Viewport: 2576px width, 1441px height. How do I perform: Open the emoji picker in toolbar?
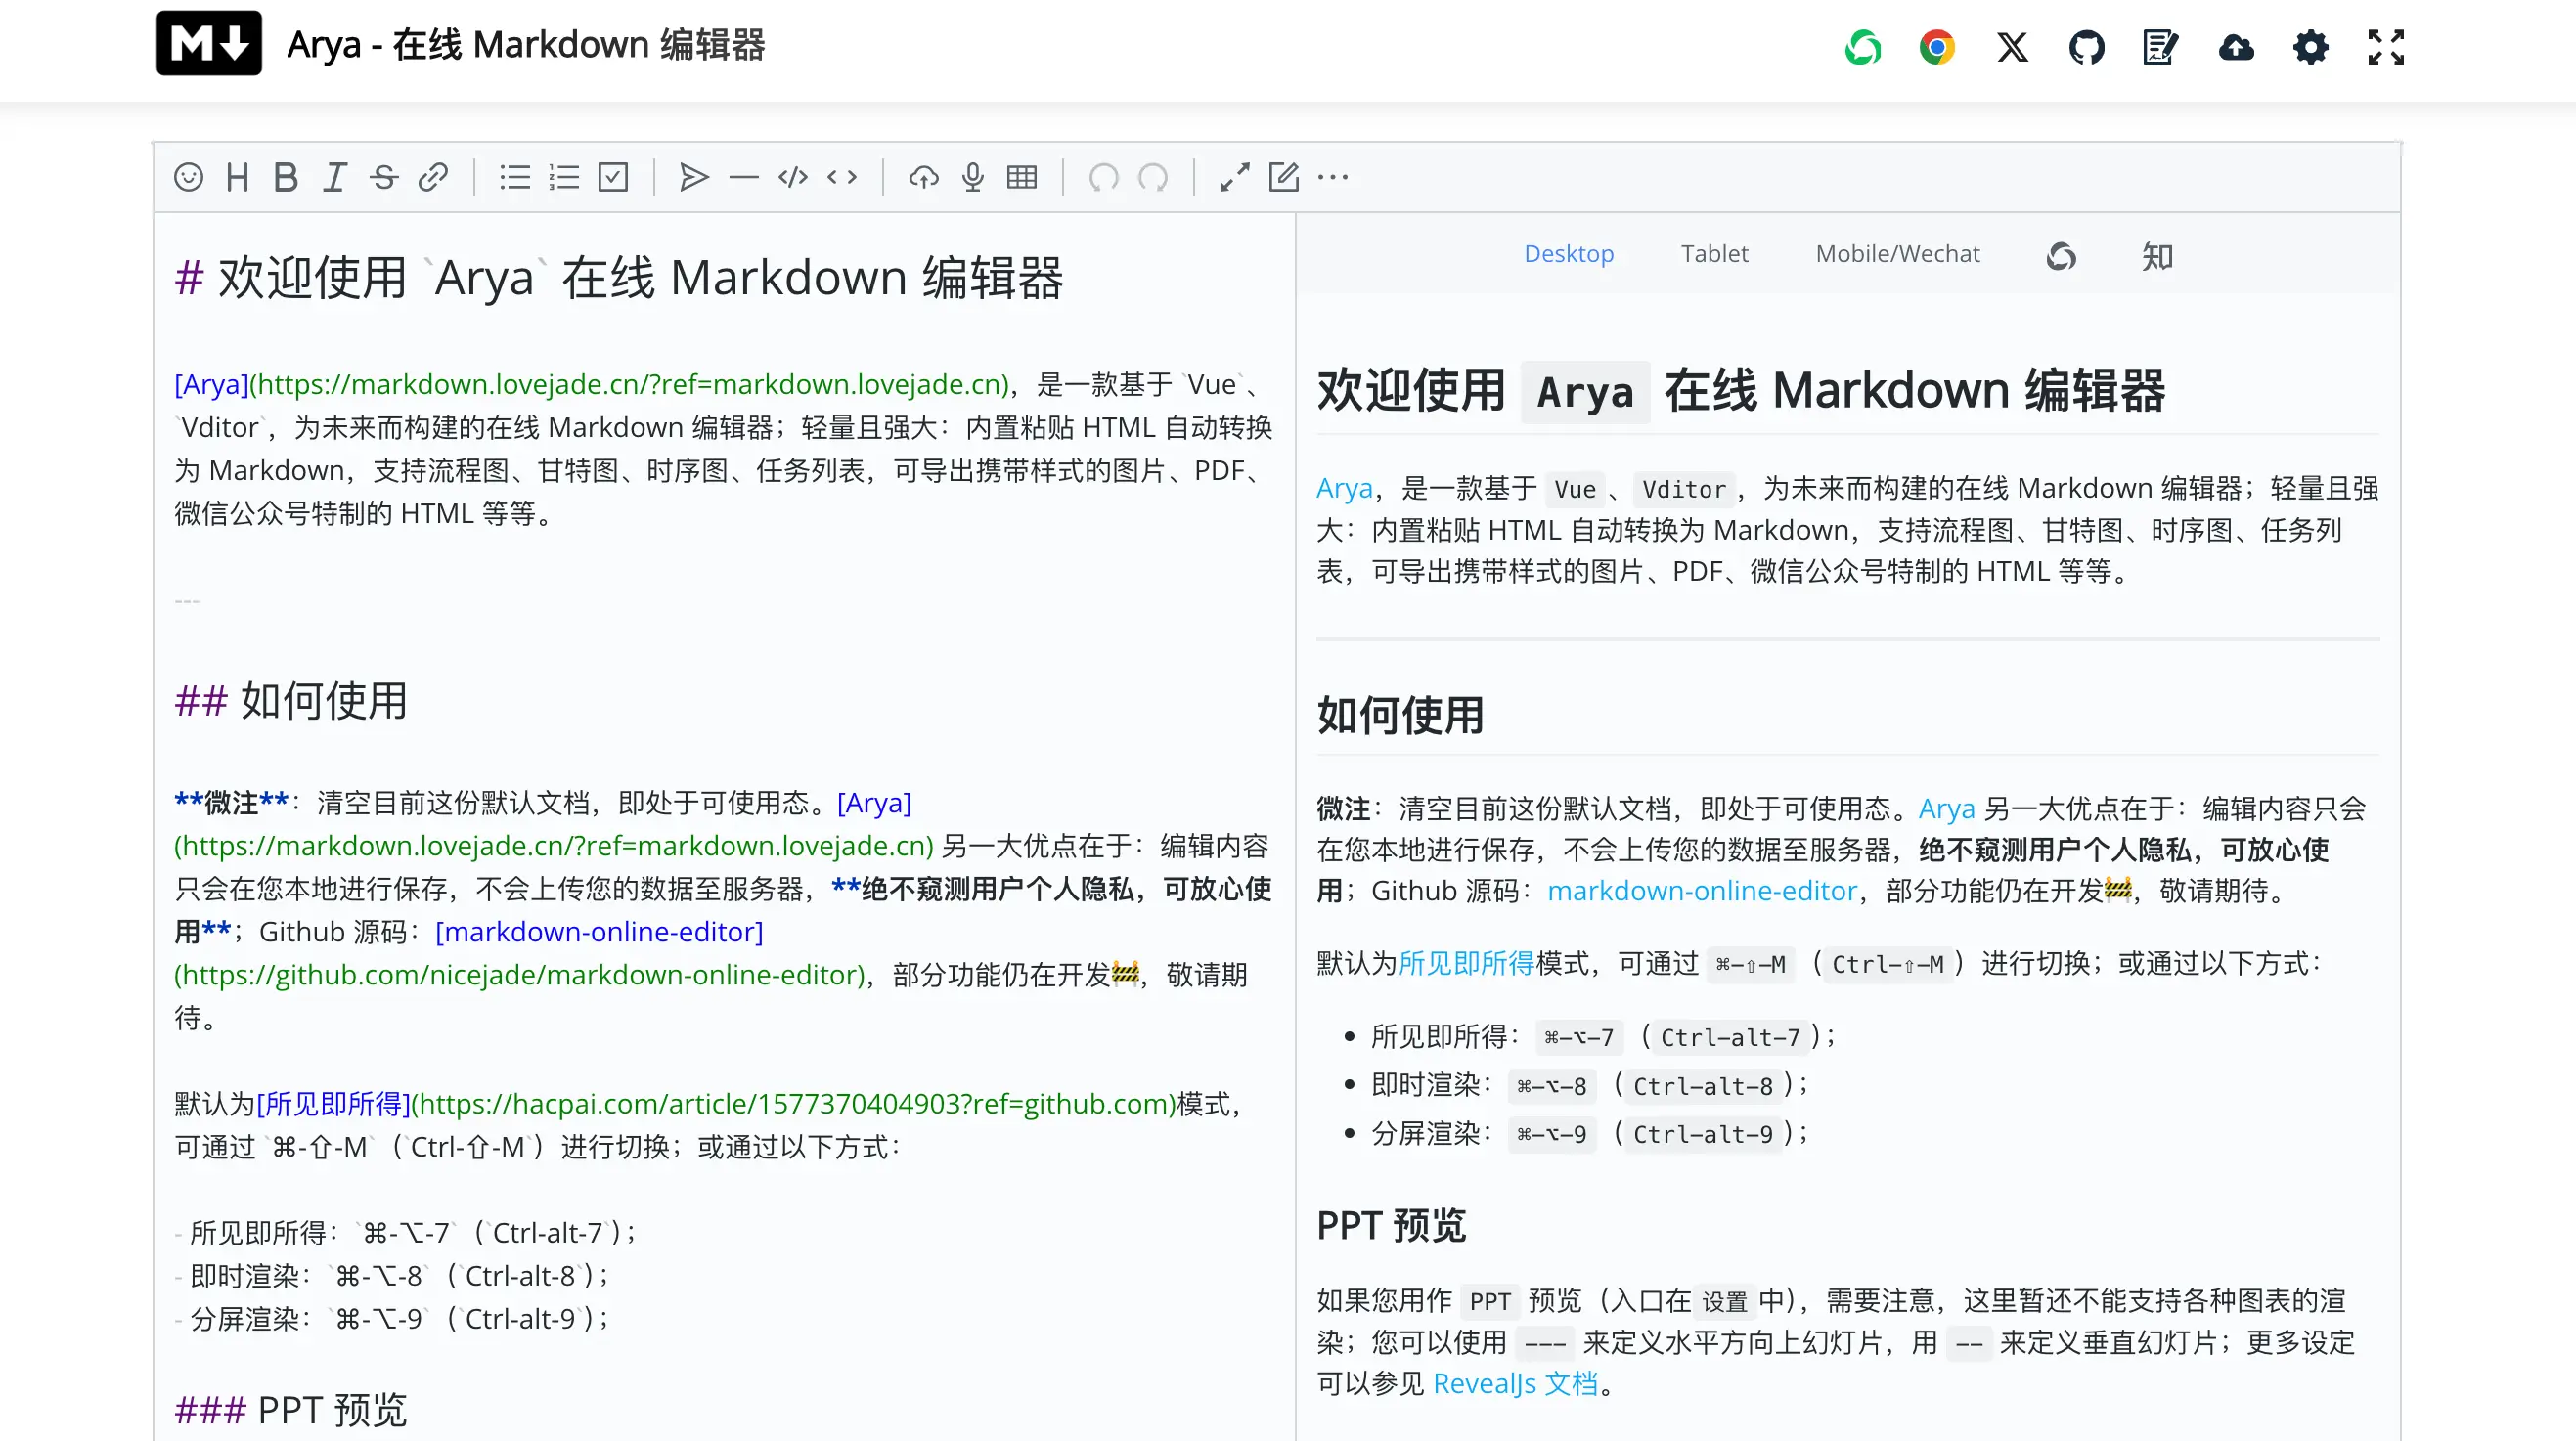[188, 177]
